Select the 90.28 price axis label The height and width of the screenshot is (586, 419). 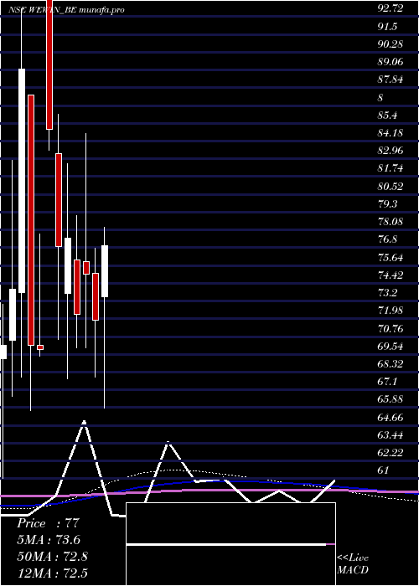391,44
